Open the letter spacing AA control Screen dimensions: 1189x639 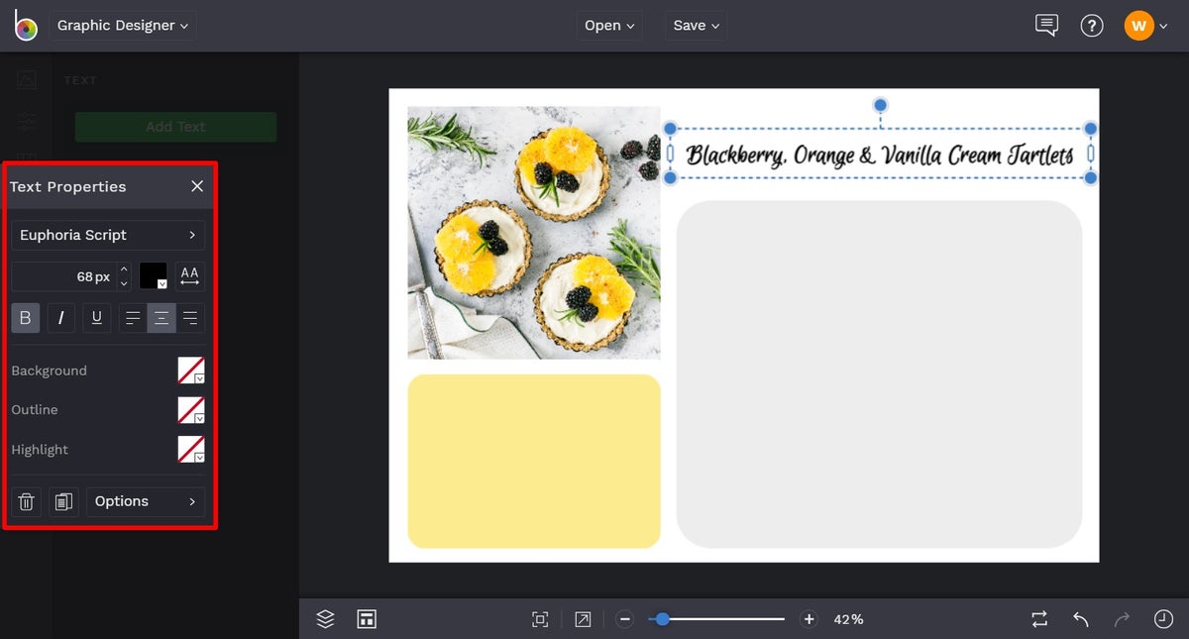pos(189,275)
